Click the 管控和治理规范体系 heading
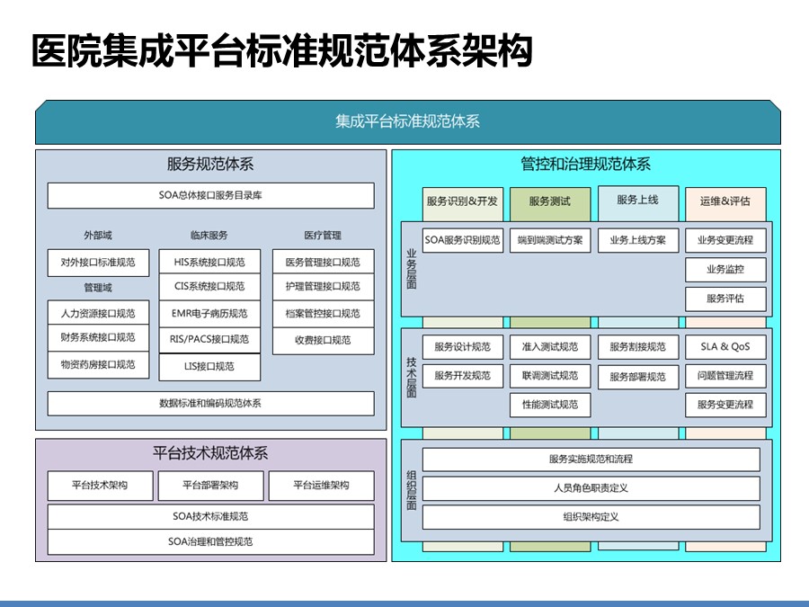The height and width of the screenshot is (607, 809). (585, 165)
